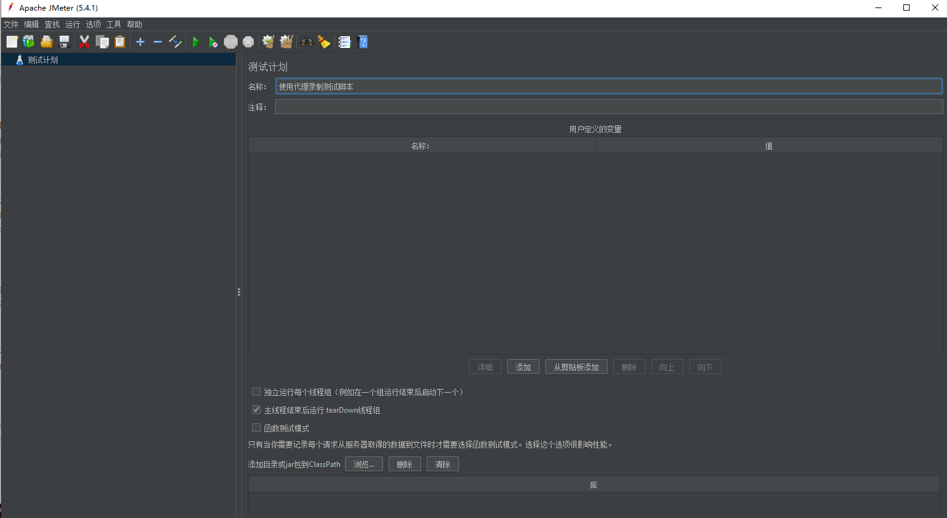Enable the 函数测试模式 checkbox
Viewport: 947px width, 518px height.
coord(256,428)
